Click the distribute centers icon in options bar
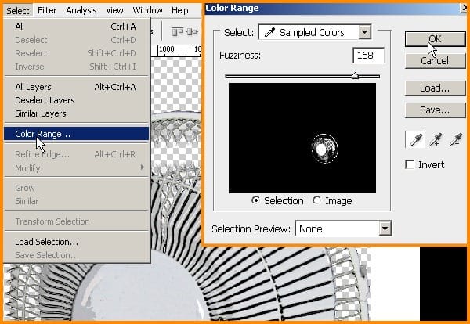The image size is (470, 324). pos(192,32)
